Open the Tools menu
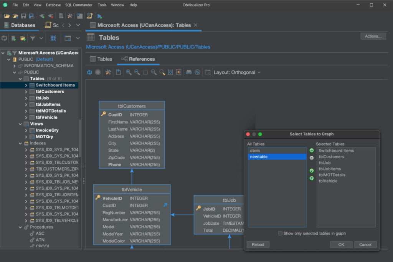Screen dimensions: 393x262 pos(102,5)
